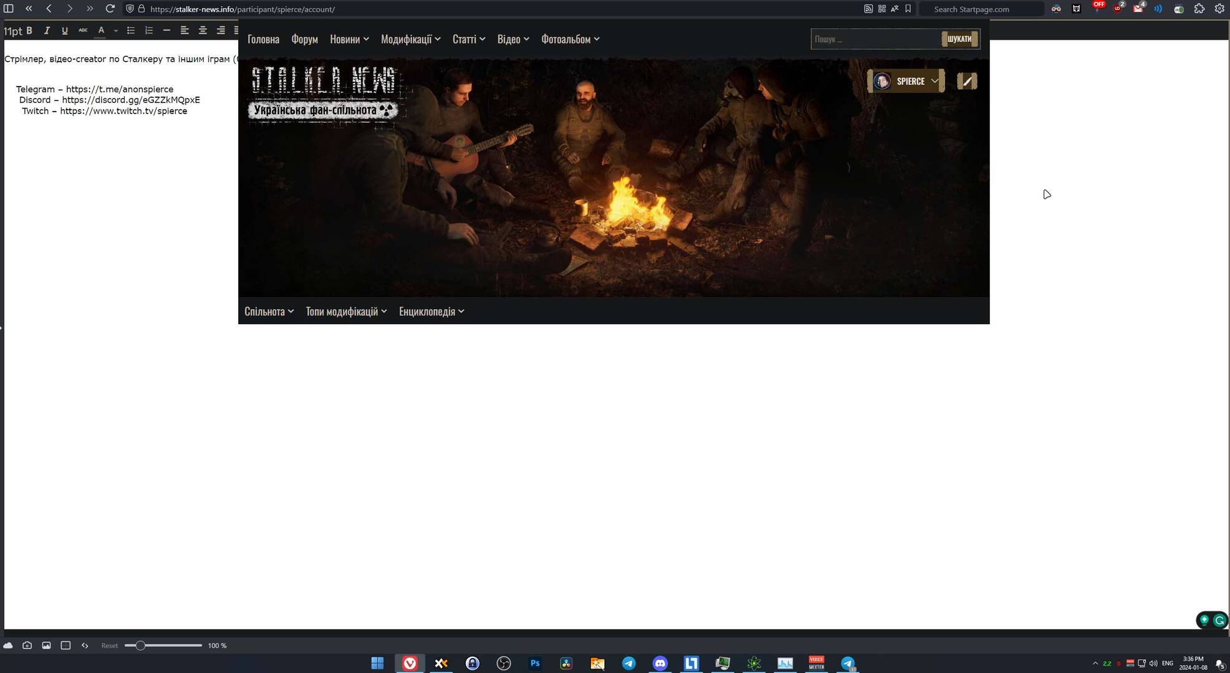This screenshot has height=673, width=1230.
Task: Center align the text
Action: click(203, 31)
